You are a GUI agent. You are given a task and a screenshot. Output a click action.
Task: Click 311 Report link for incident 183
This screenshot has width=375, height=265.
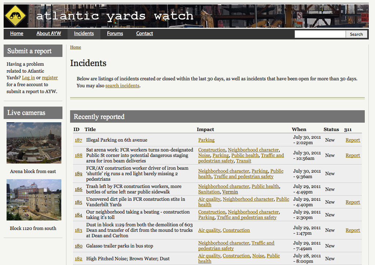[353, 230]
